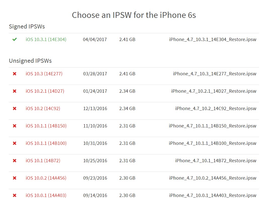The height and width of the screenshot is (198, 266).
Task: Click the iOS 10.1 (14B72) link
Action: [x=43, y=161]
